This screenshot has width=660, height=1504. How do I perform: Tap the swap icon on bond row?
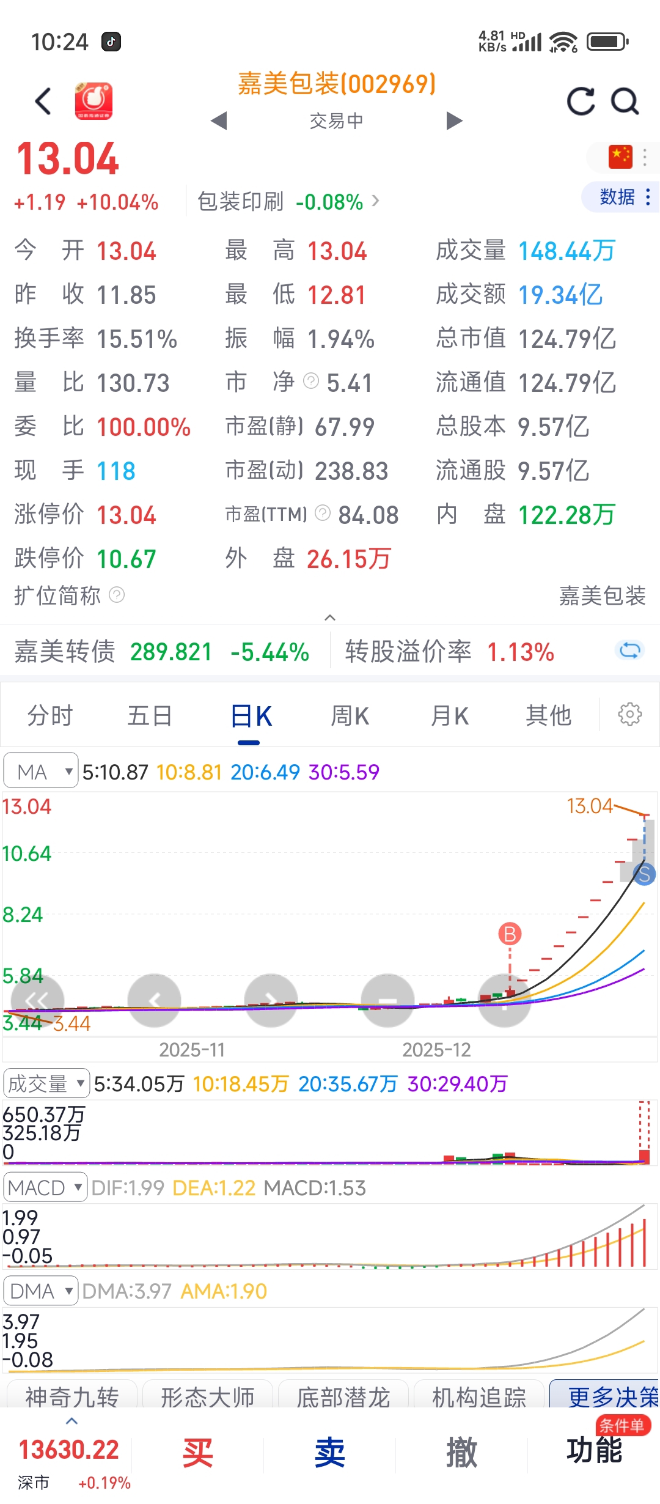pos(629,651)
